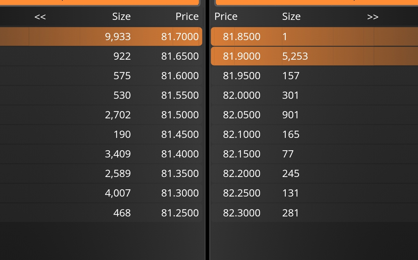
Task: Click the bid Price column header
Action: pos(187,16)
